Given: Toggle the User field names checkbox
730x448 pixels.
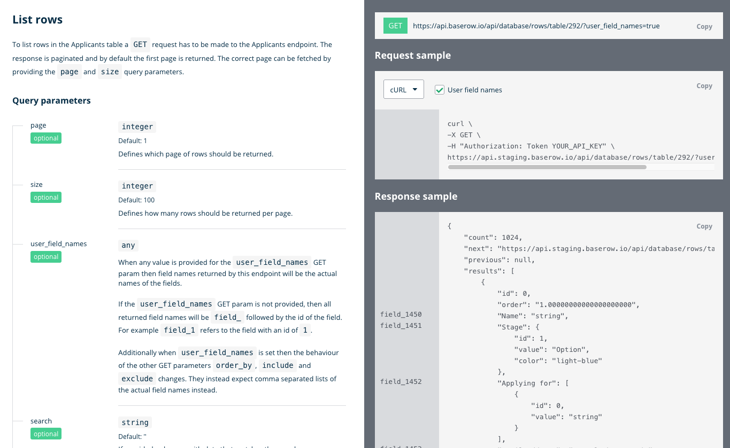Looking at the screenshot, I should click(440, 90).
